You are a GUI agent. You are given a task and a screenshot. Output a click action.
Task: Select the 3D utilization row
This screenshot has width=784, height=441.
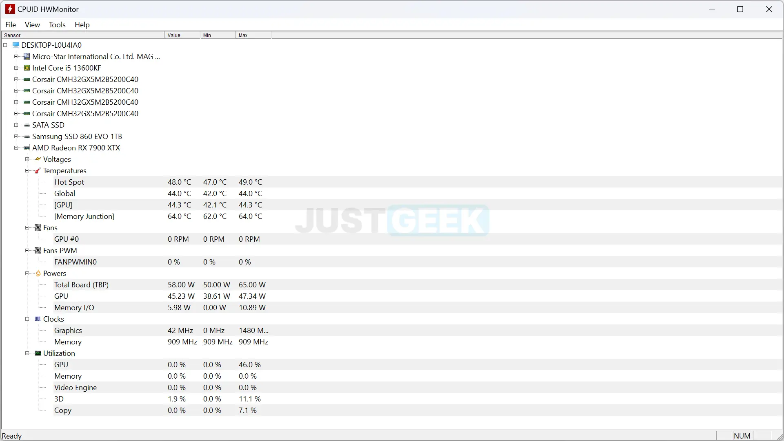418,399
